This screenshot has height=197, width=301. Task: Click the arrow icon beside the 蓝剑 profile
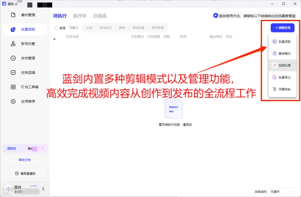(43, 189)
